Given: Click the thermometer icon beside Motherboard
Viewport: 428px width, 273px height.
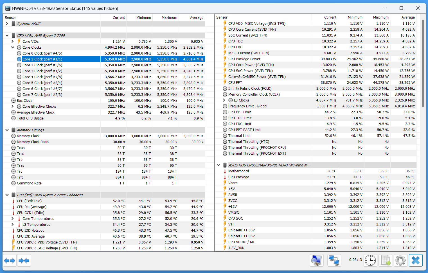Looking at the screenshot, I should coord(225,171).
